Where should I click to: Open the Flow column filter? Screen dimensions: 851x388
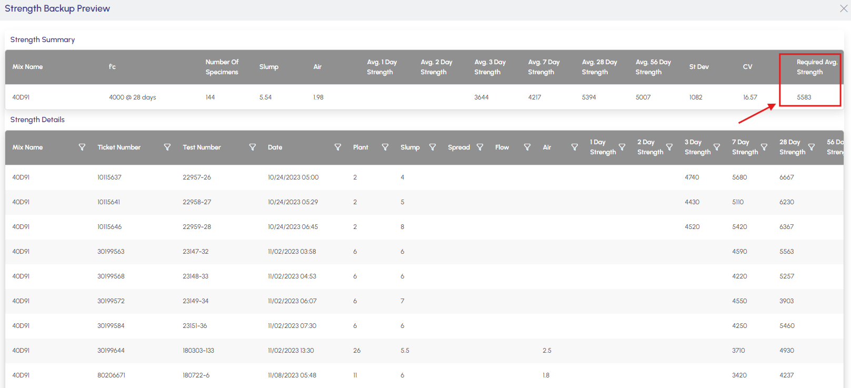click(x=527, y=147)
